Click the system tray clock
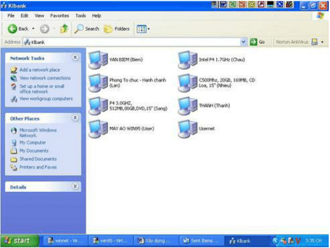This screenshot has width=330, height=248. coord(313,240)
